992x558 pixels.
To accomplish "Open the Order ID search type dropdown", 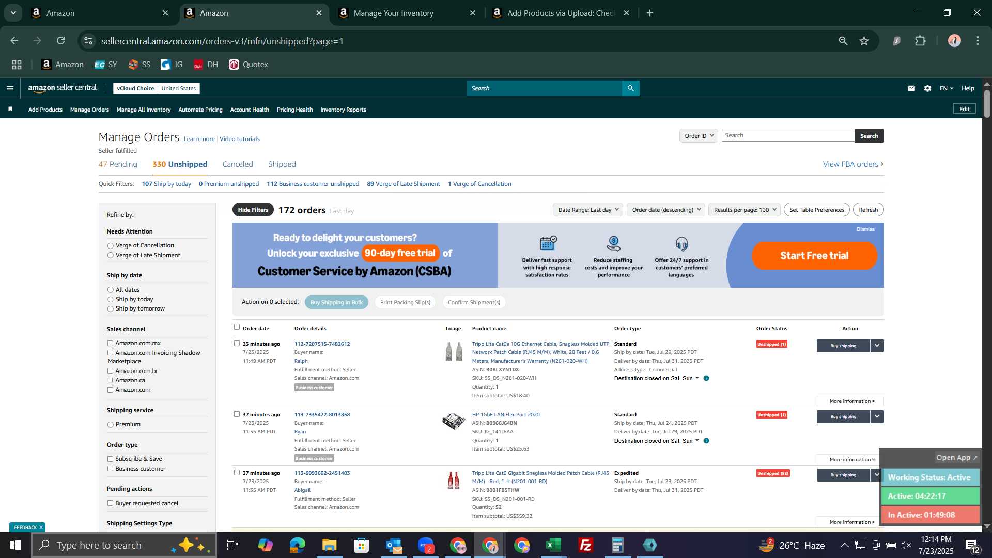I will pyautogui.click(x=699, y=136).
